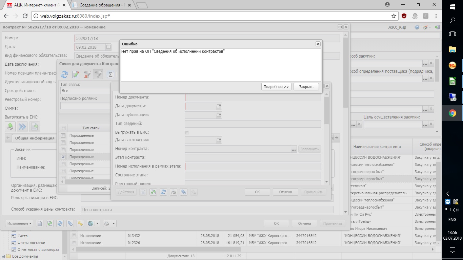The height and width of the screenshot is (260, 463).
Task: Click the Отчетность о договорах tree item
Action: tap(38, 250)
